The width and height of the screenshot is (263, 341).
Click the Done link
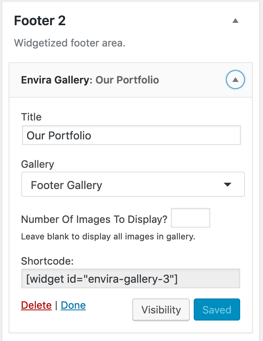tap(73, 305)
